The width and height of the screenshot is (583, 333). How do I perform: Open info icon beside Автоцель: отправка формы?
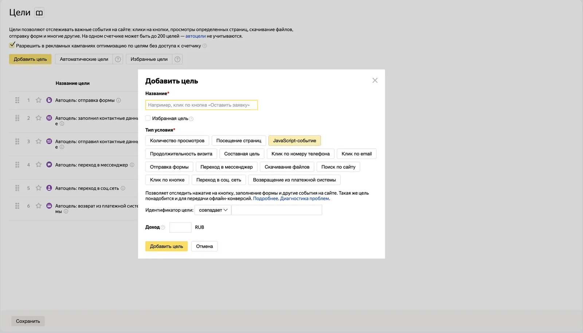point(118,100)
